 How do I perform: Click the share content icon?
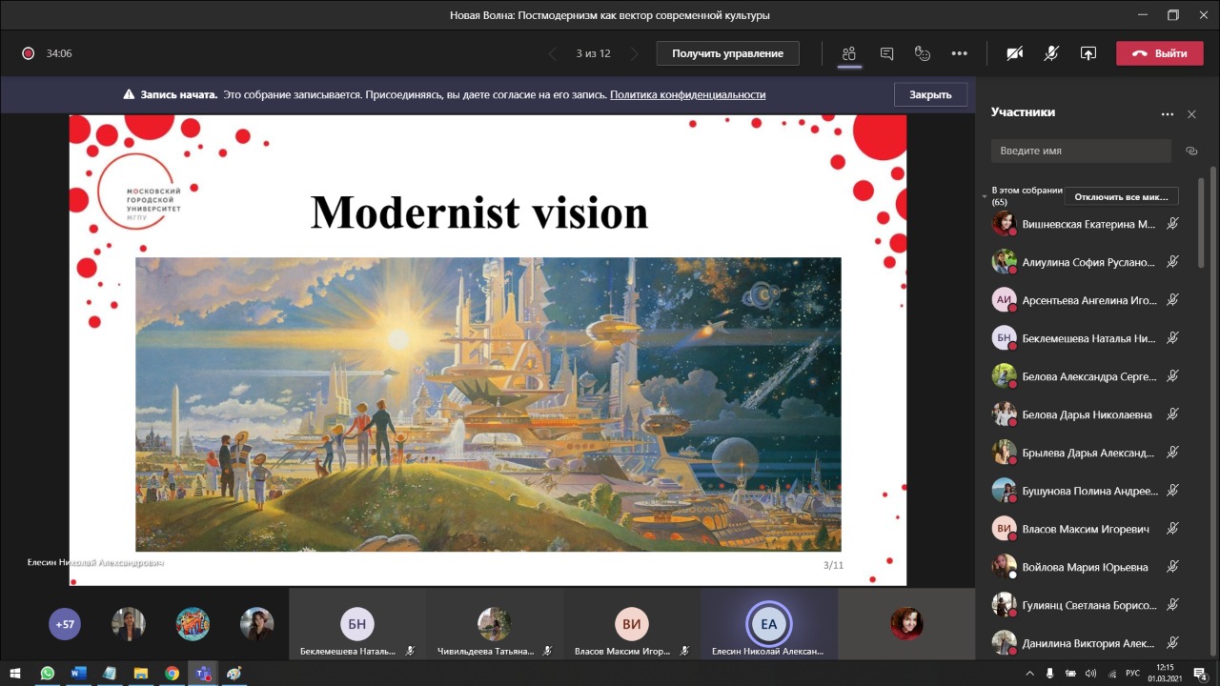(1088, 53)
